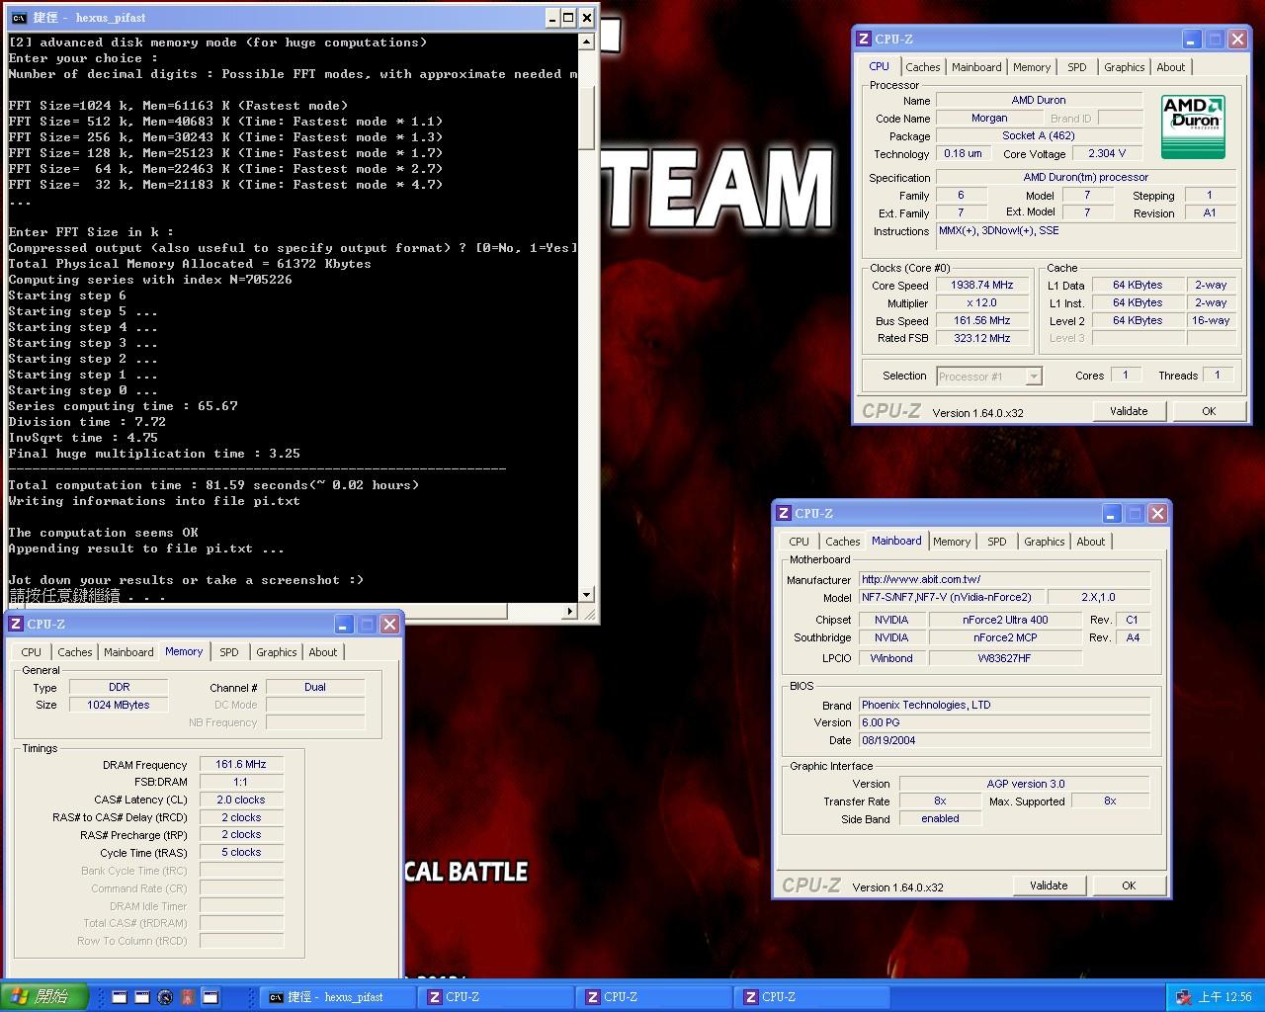Select the Caches tab in the CPU-Z processor window

[x=923, y=67]
